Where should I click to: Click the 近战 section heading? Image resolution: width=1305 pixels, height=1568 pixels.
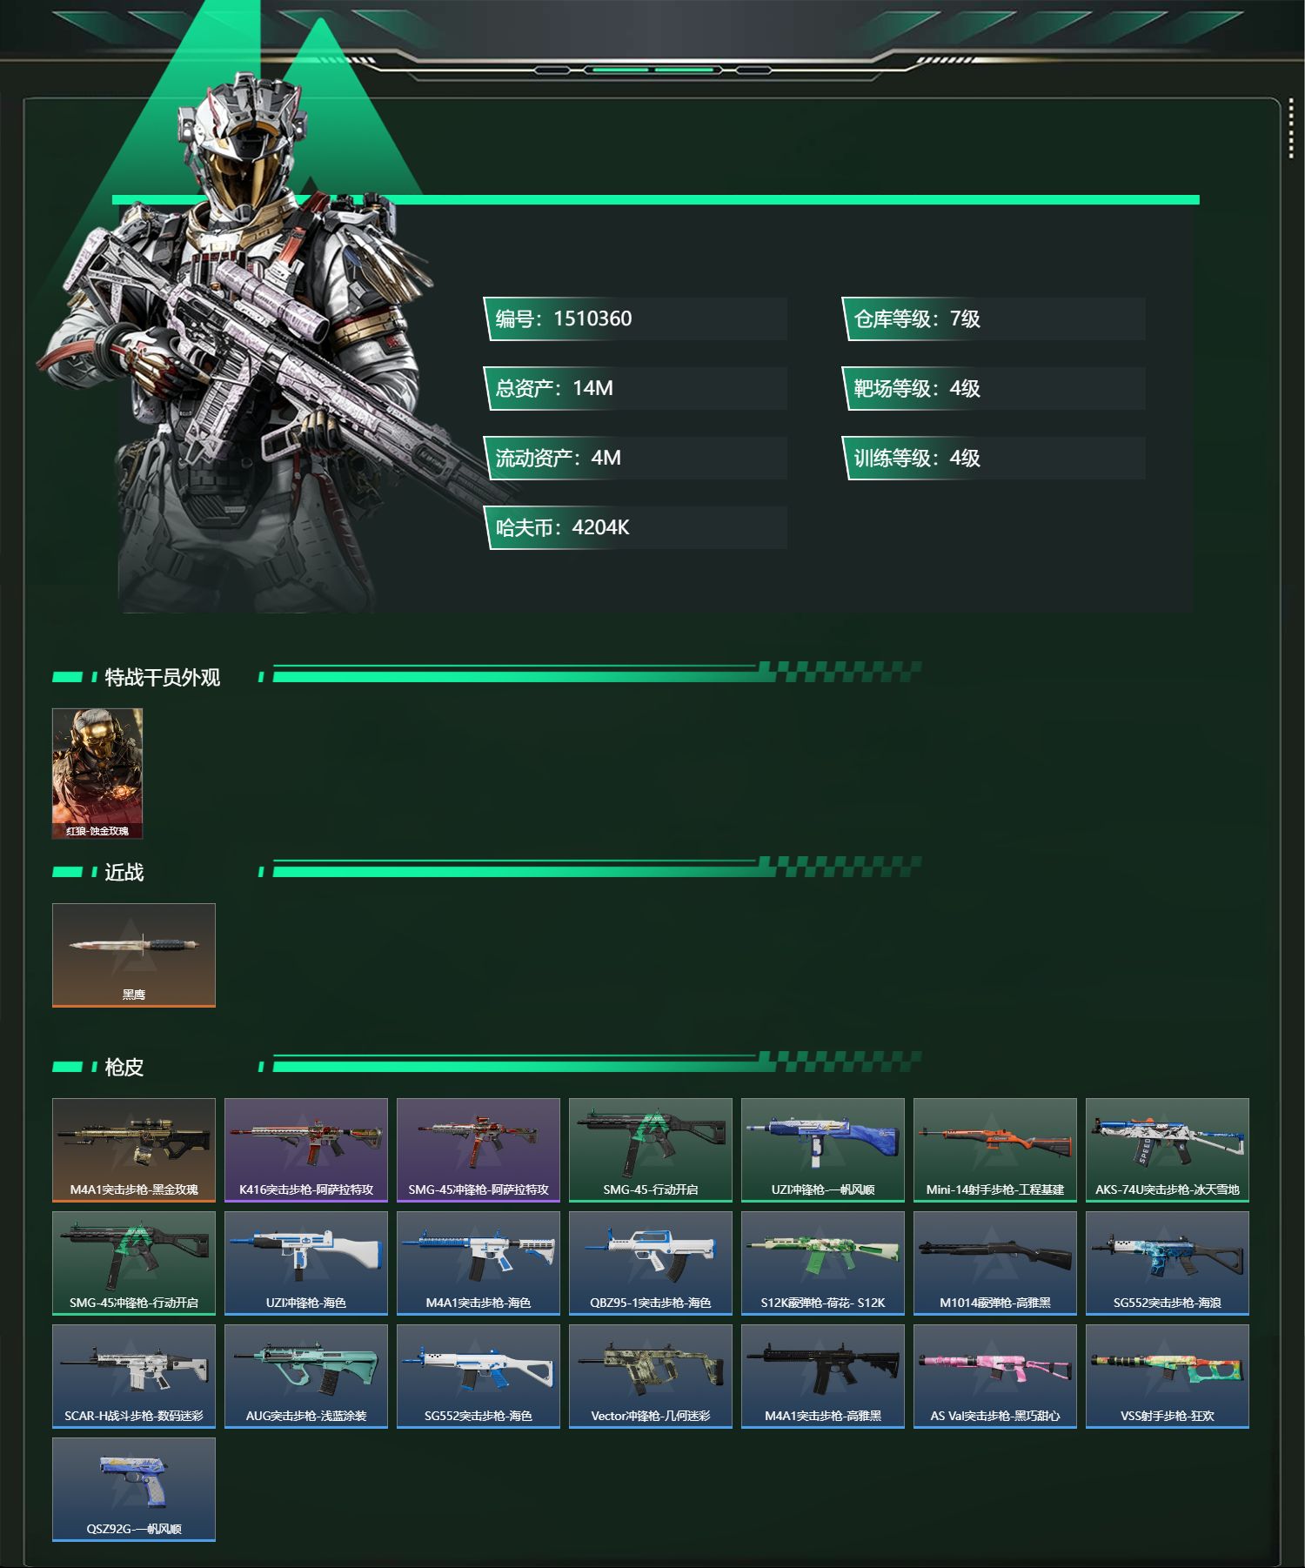[x=124, y=872]
